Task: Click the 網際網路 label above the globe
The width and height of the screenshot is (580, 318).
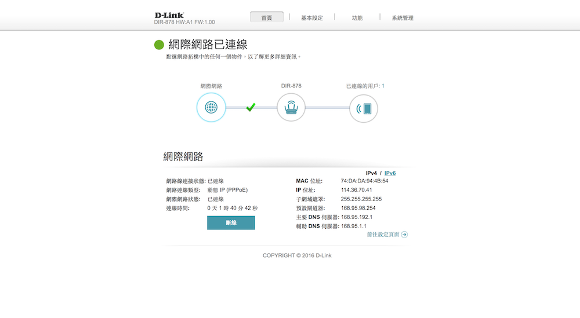Action: (211, 86)
